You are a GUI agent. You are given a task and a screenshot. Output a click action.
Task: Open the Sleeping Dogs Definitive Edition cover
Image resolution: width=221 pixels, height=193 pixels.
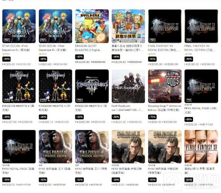click(x=165, y=86)
